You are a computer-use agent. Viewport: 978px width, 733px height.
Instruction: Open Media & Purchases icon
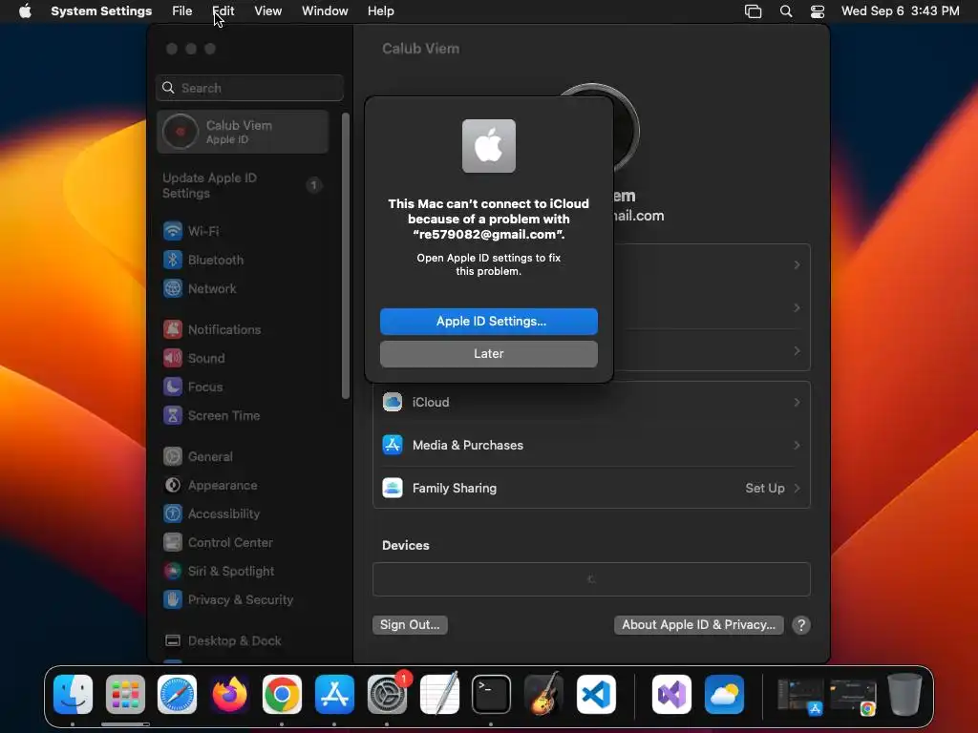point(393,445)
